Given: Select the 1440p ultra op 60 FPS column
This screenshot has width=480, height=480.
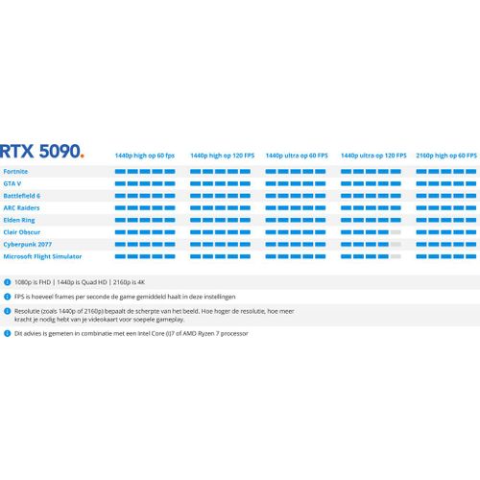Looking at the screenshot, I should click(297, 156).
